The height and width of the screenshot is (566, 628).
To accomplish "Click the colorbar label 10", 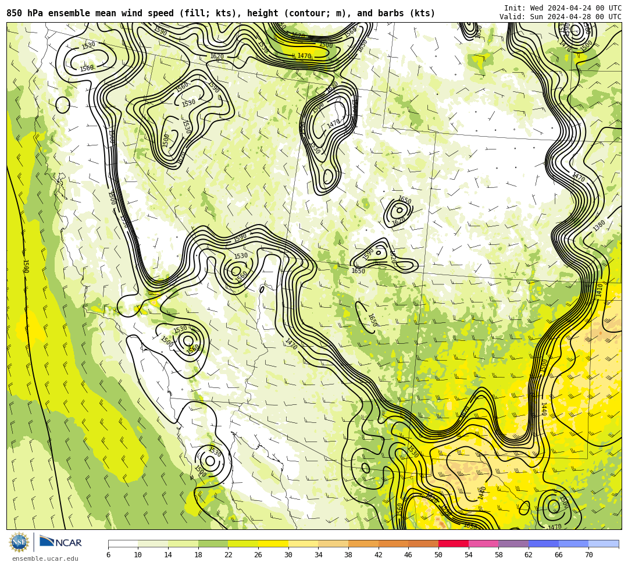I will [138, 555].
